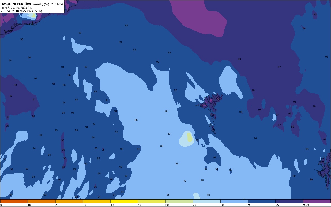Select the 10–20 orange legend swatch
Image resolution: width=331 pixels, height=207 pixels.
point(41,201)
